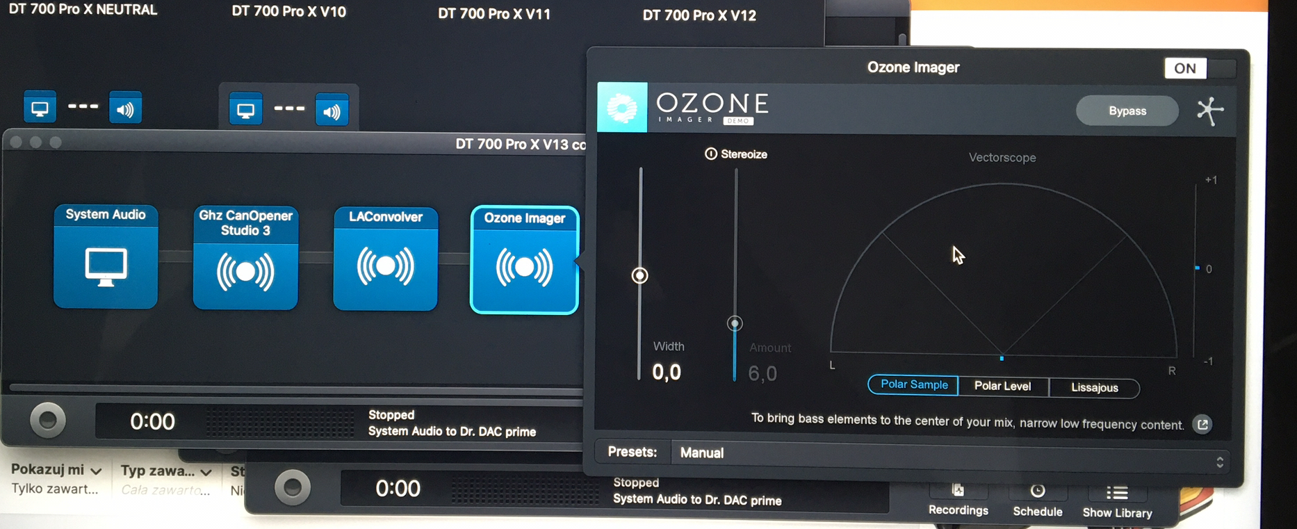Click the Width value 0,0

point(667,373)
